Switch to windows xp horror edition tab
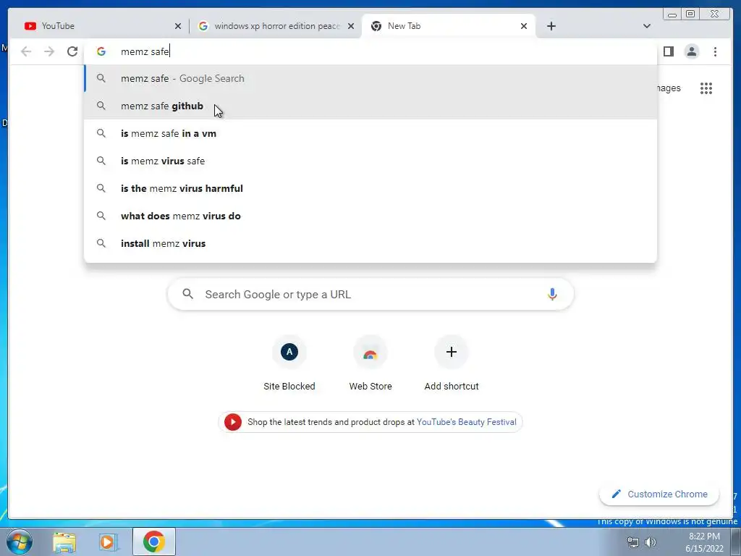Image resolution: width=741 pixels, height=556 pixels. [276, 26]
